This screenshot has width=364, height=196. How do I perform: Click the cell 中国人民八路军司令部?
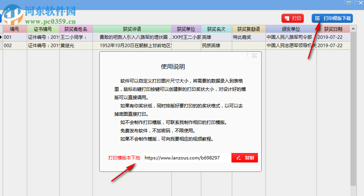point(291,37)
